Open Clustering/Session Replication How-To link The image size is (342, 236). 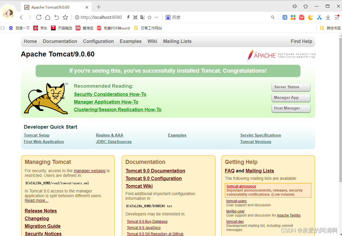point(117,109)
